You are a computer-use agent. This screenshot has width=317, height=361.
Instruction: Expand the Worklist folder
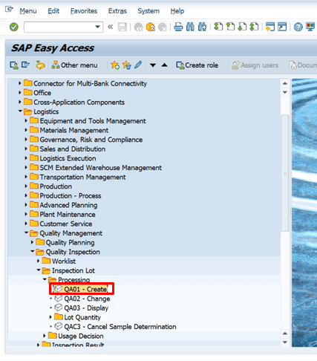point(38,261)
